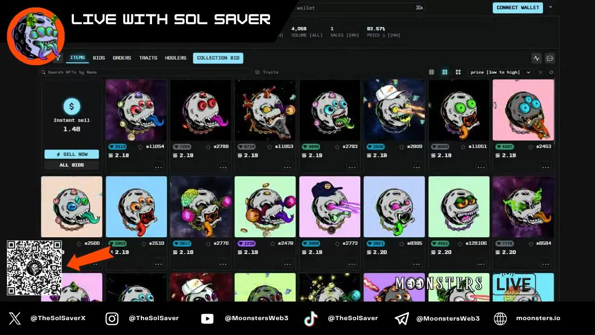
Task: Switch to the large grid view
Action: pos(458,72)
